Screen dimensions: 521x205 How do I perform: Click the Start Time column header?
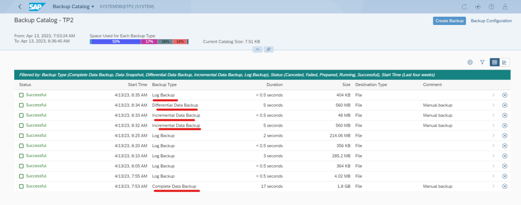tap(137, 85)
